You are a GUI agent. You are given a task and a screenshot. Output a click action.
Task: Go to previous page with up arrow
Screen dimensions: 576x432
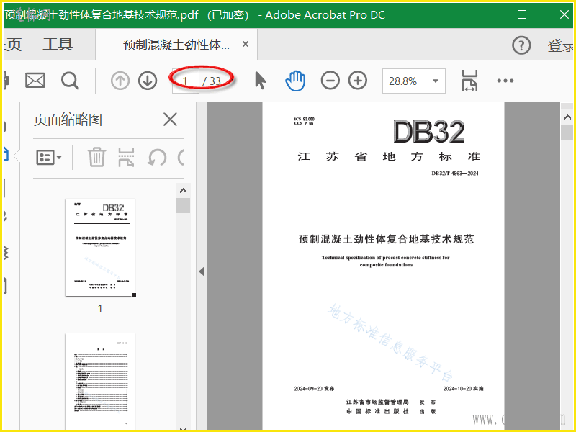[120, 81]
